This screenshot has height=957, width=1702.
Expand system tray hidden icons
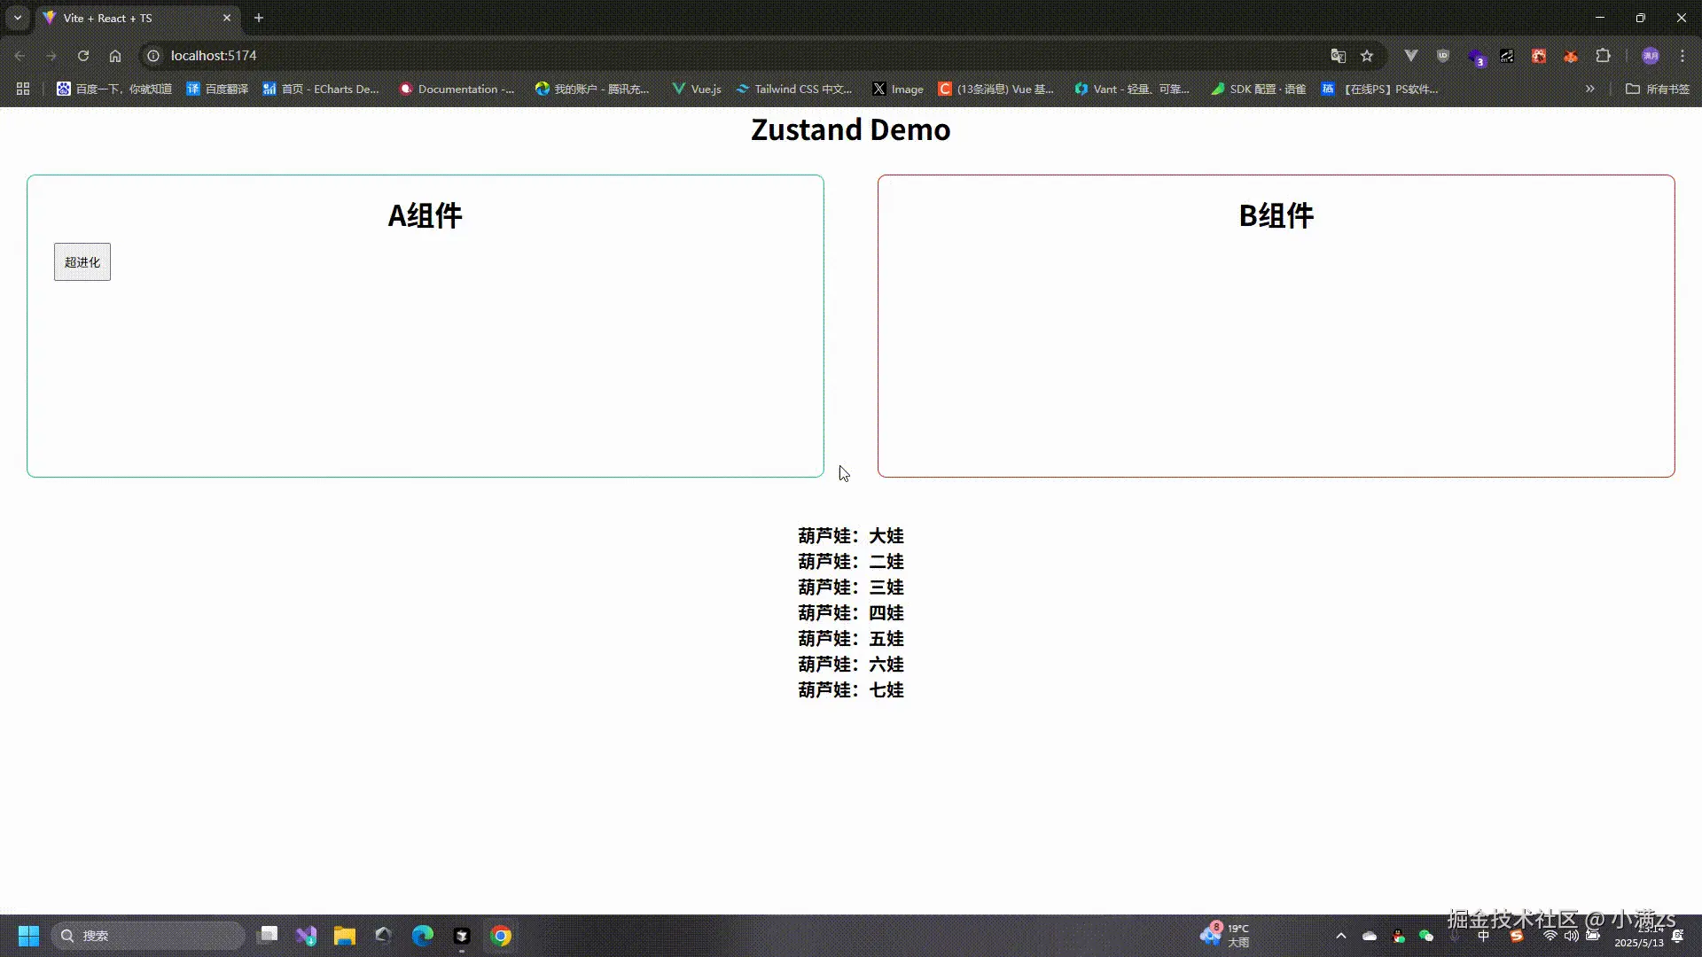point(1341,936)
